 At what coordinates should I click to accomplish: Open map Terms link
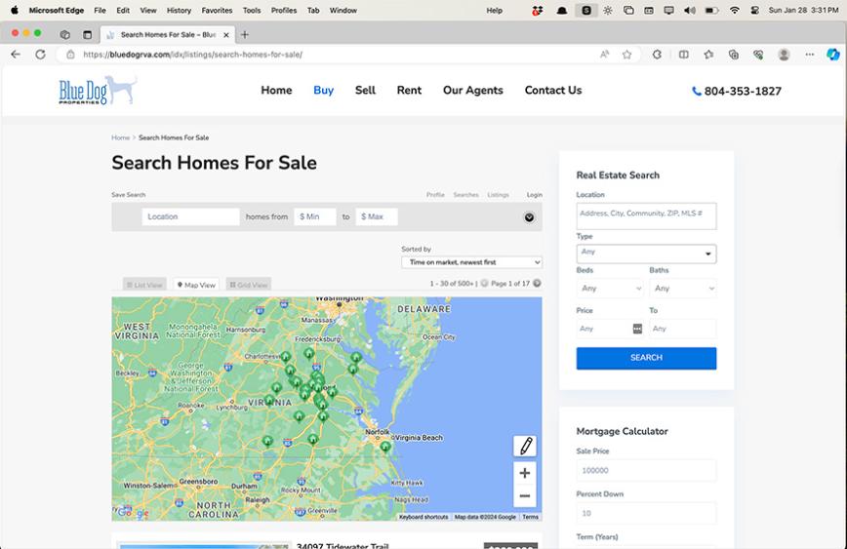[531, 517]
